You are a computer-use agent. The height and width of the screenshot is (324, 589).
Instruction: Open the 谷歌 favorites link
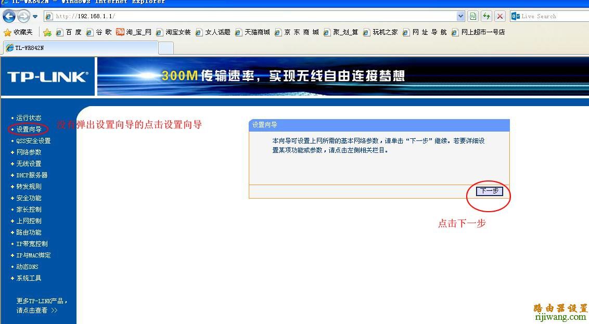(x=99, y=32)
